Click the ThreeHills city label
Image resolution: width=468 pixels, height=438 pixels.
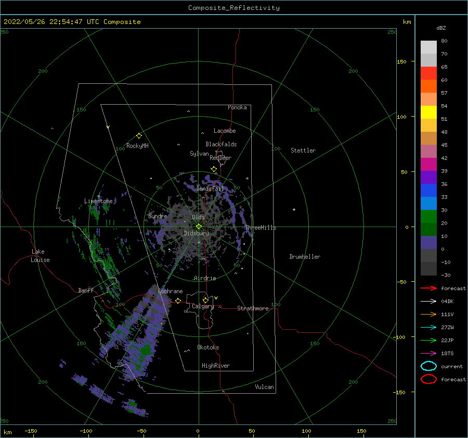[x=261, y=228]
